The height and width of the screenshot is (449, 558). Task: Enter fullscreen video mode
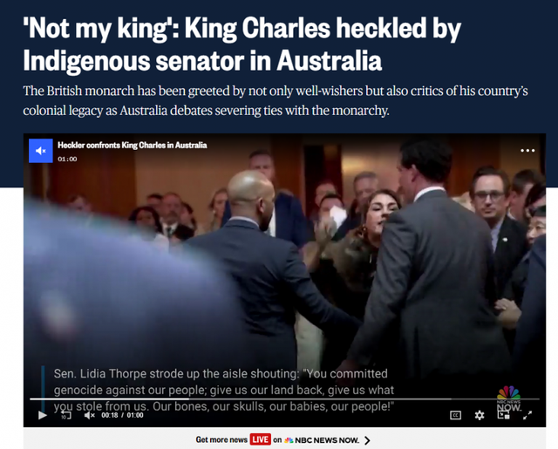(527, 415)
